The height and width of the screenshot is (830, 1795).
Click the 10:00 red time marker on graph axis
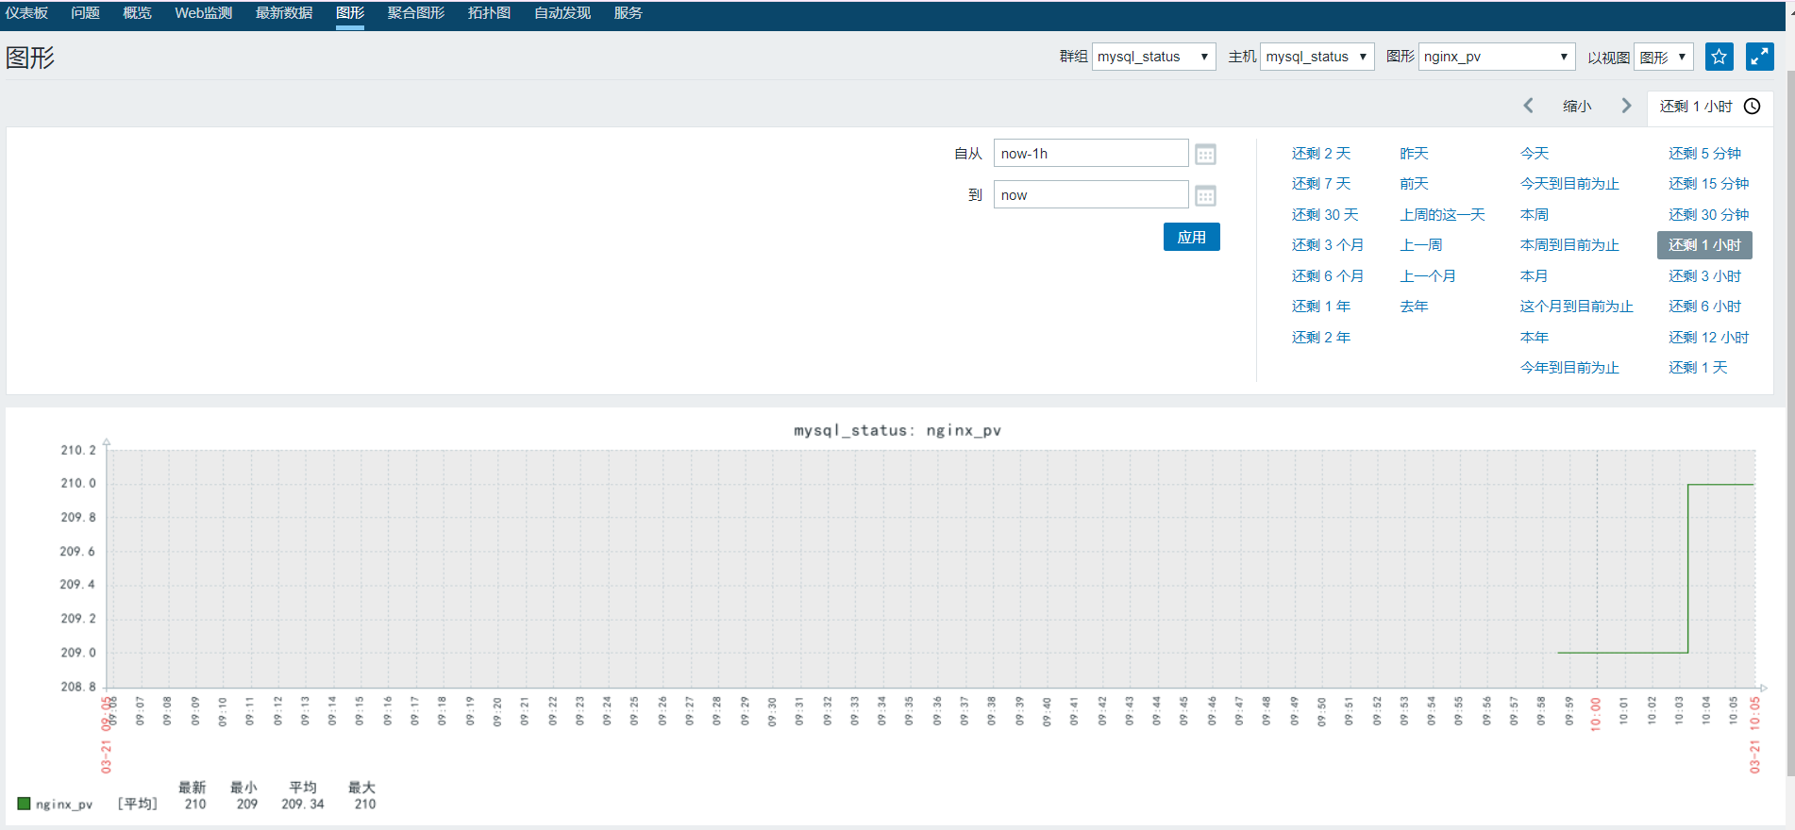(x=1596, y=714)
